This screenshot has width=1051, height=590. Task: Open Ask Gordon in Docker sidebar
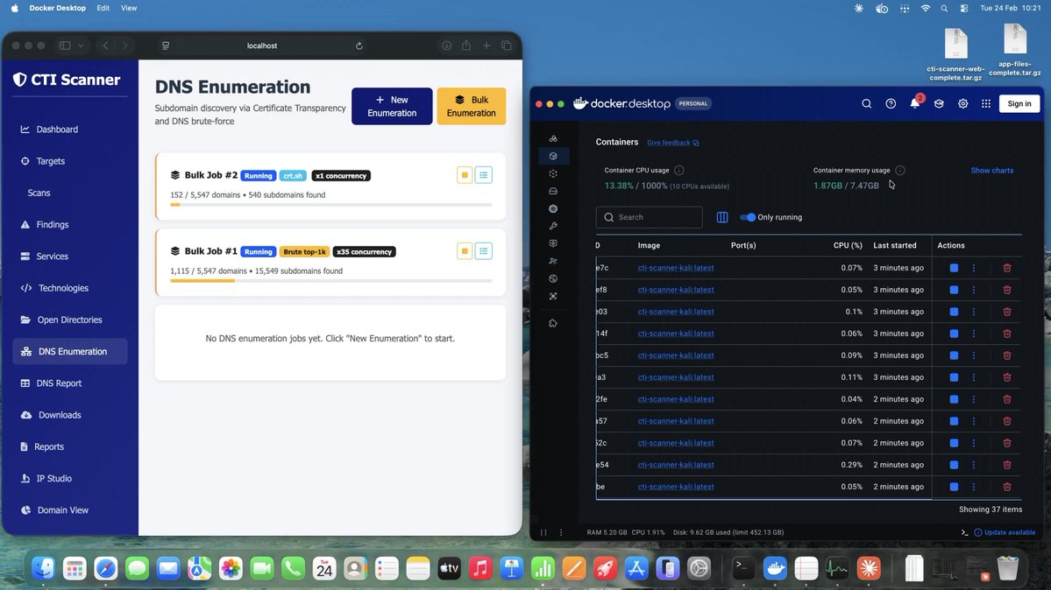pyautogui.click(x=553, y=138)
